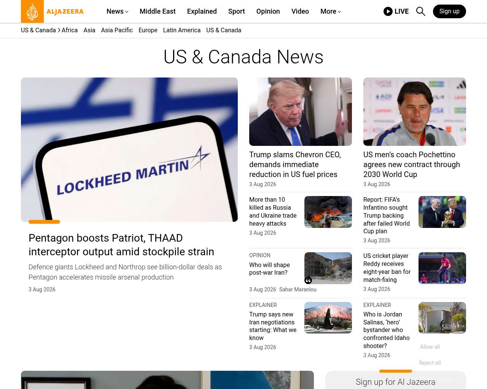Go to the Explained section
Viewport: 487px width, 389px height.
[202, 11]
